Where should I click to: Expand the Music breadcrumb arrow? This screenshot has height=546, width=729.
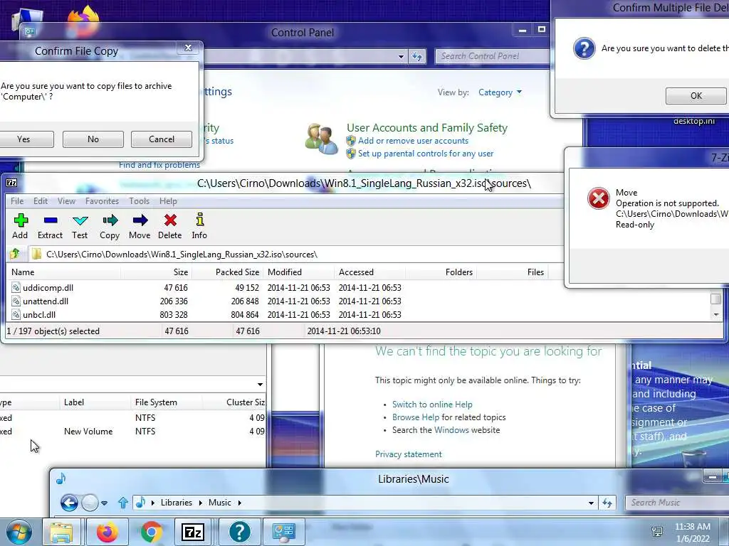tap(239, 503)
